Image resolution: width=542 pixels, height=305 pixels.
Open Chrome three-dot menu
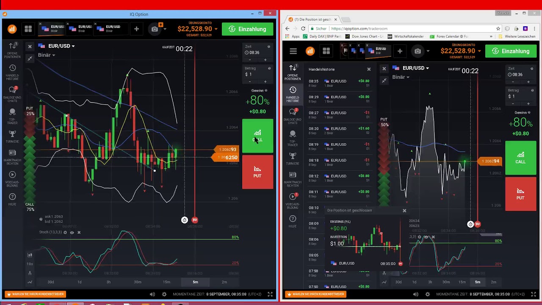(534, 28)
